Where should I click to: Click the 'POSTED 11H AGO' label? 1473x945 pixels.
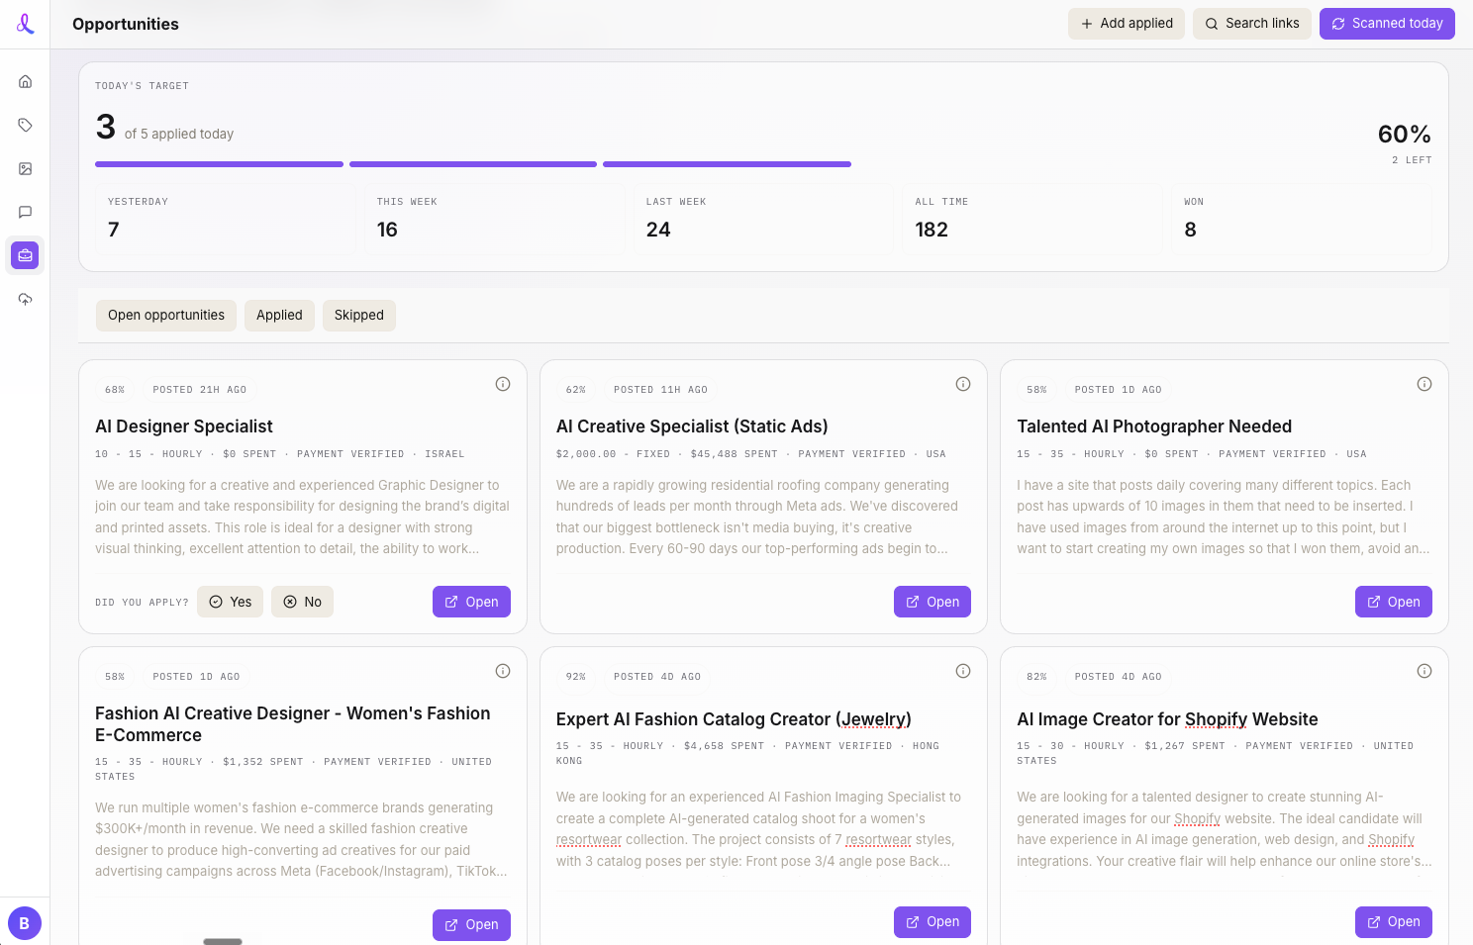click(660, 390)
